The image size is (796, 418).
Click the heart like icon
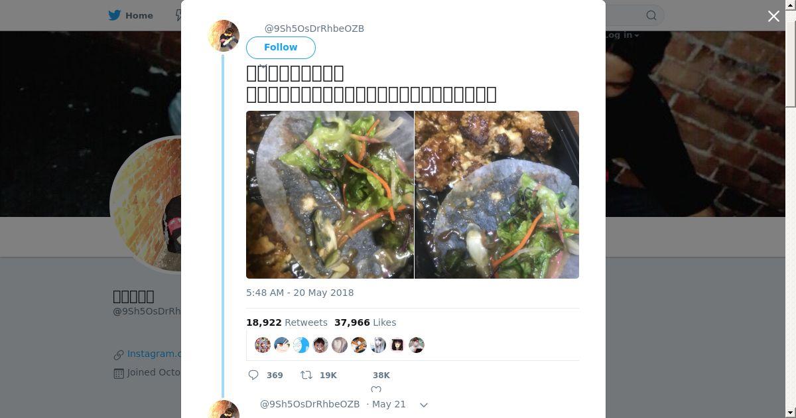[376, 389]
